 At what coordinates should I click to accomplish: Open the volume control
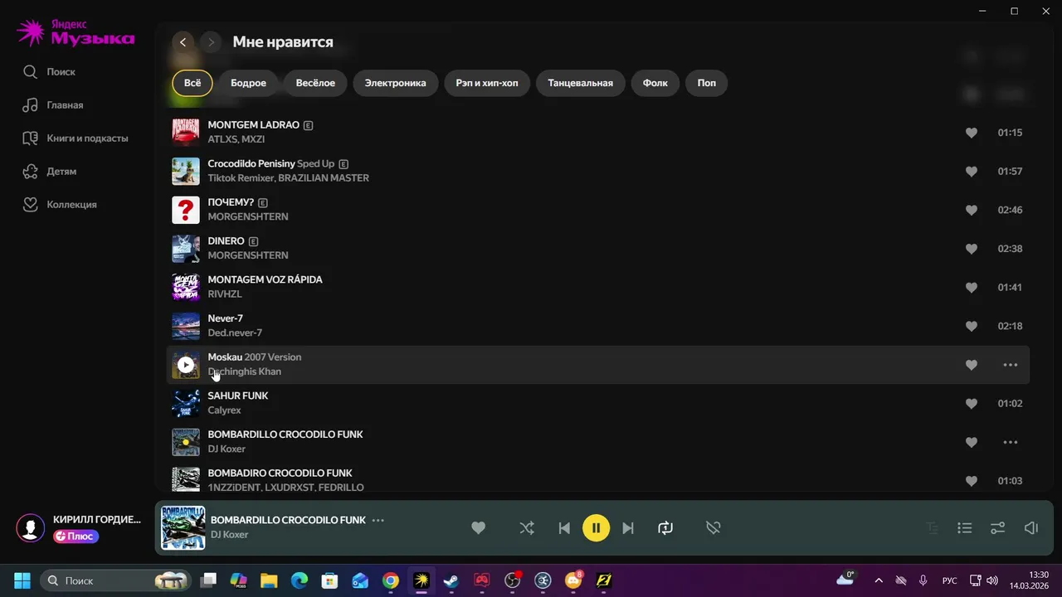tap(1031, 528)
